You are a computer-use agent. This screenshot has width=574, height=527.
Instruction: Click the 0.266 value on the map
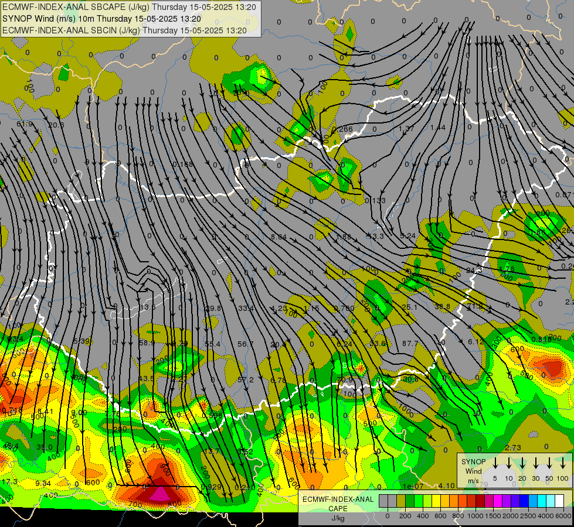tap(342, 129)
